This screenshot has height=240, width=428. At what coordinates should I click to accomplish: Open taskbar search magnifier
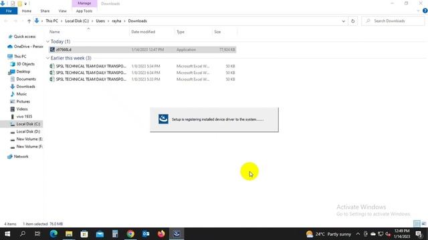click(23, 234)
